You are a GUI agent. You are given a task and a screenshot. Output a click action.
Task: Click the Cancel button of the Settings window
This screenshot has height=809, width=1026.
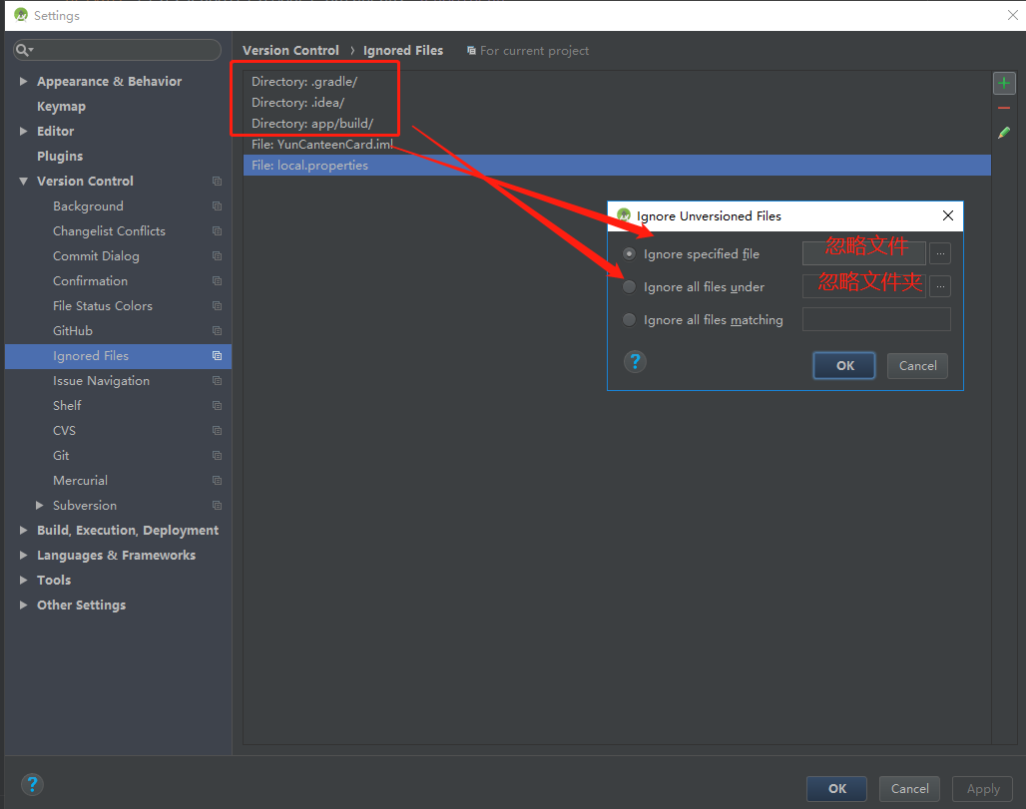(909, 788)
